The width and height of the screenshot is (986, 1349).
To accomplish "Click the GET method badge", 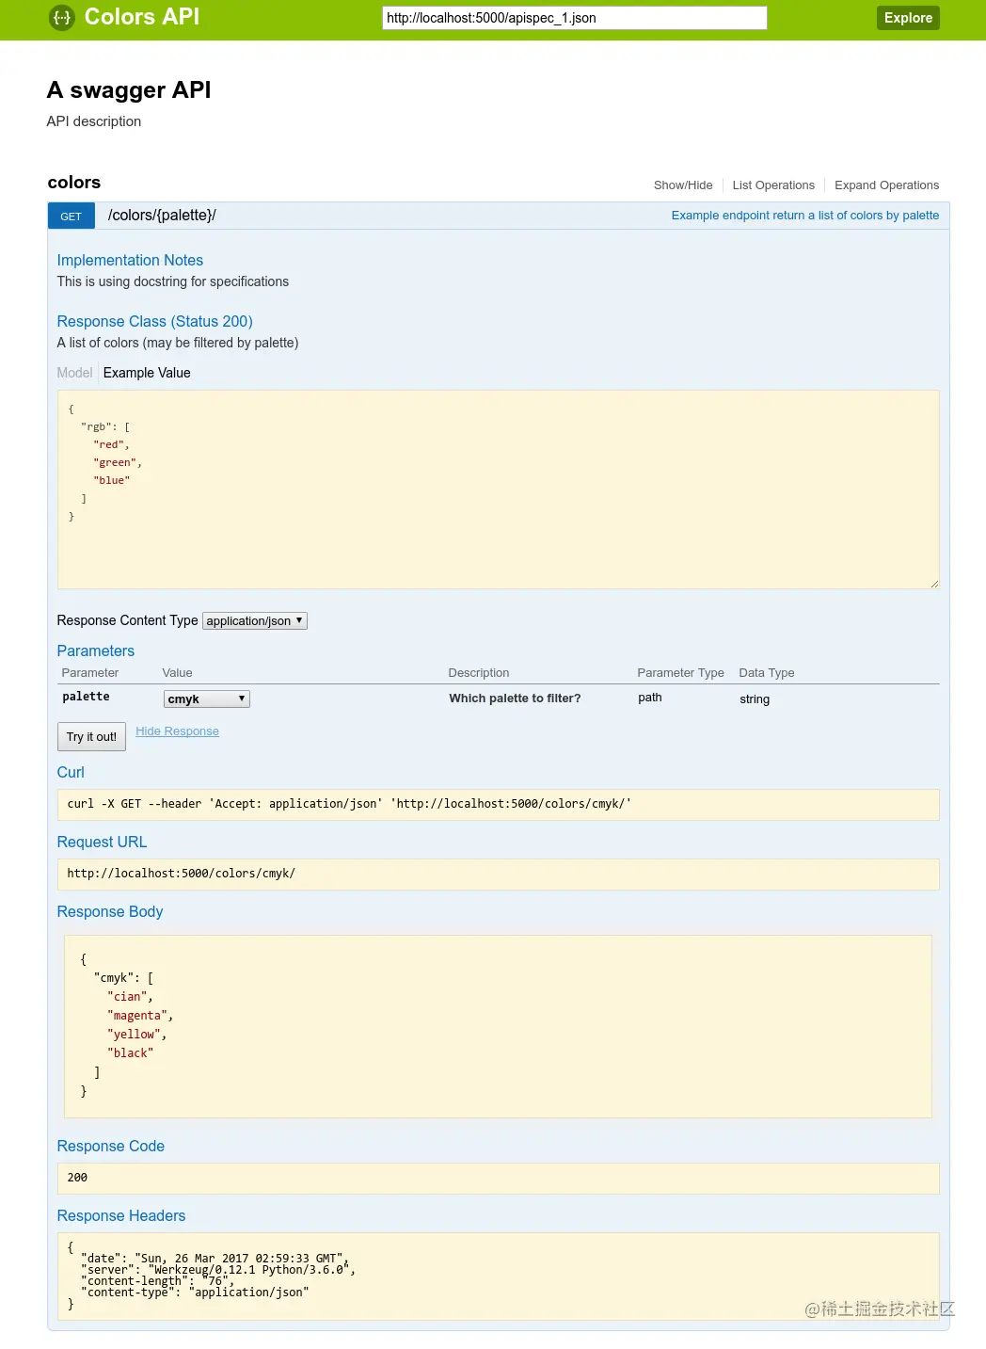I will (71, 216).
